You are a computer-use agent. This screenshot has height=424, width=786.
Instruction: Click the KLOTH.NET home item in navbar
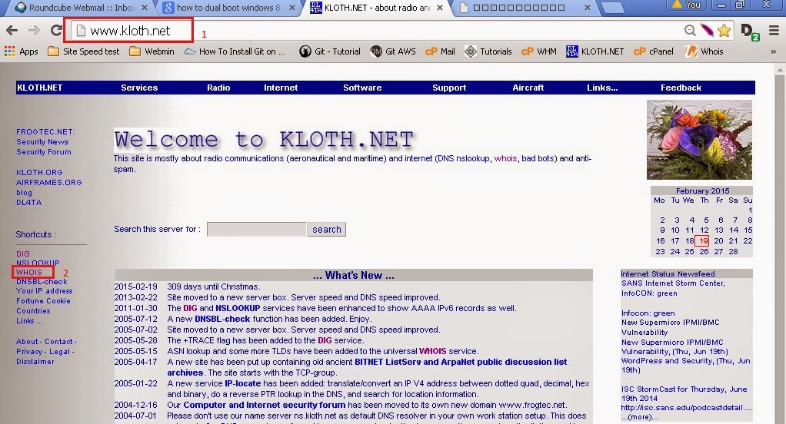pos(39,88)
